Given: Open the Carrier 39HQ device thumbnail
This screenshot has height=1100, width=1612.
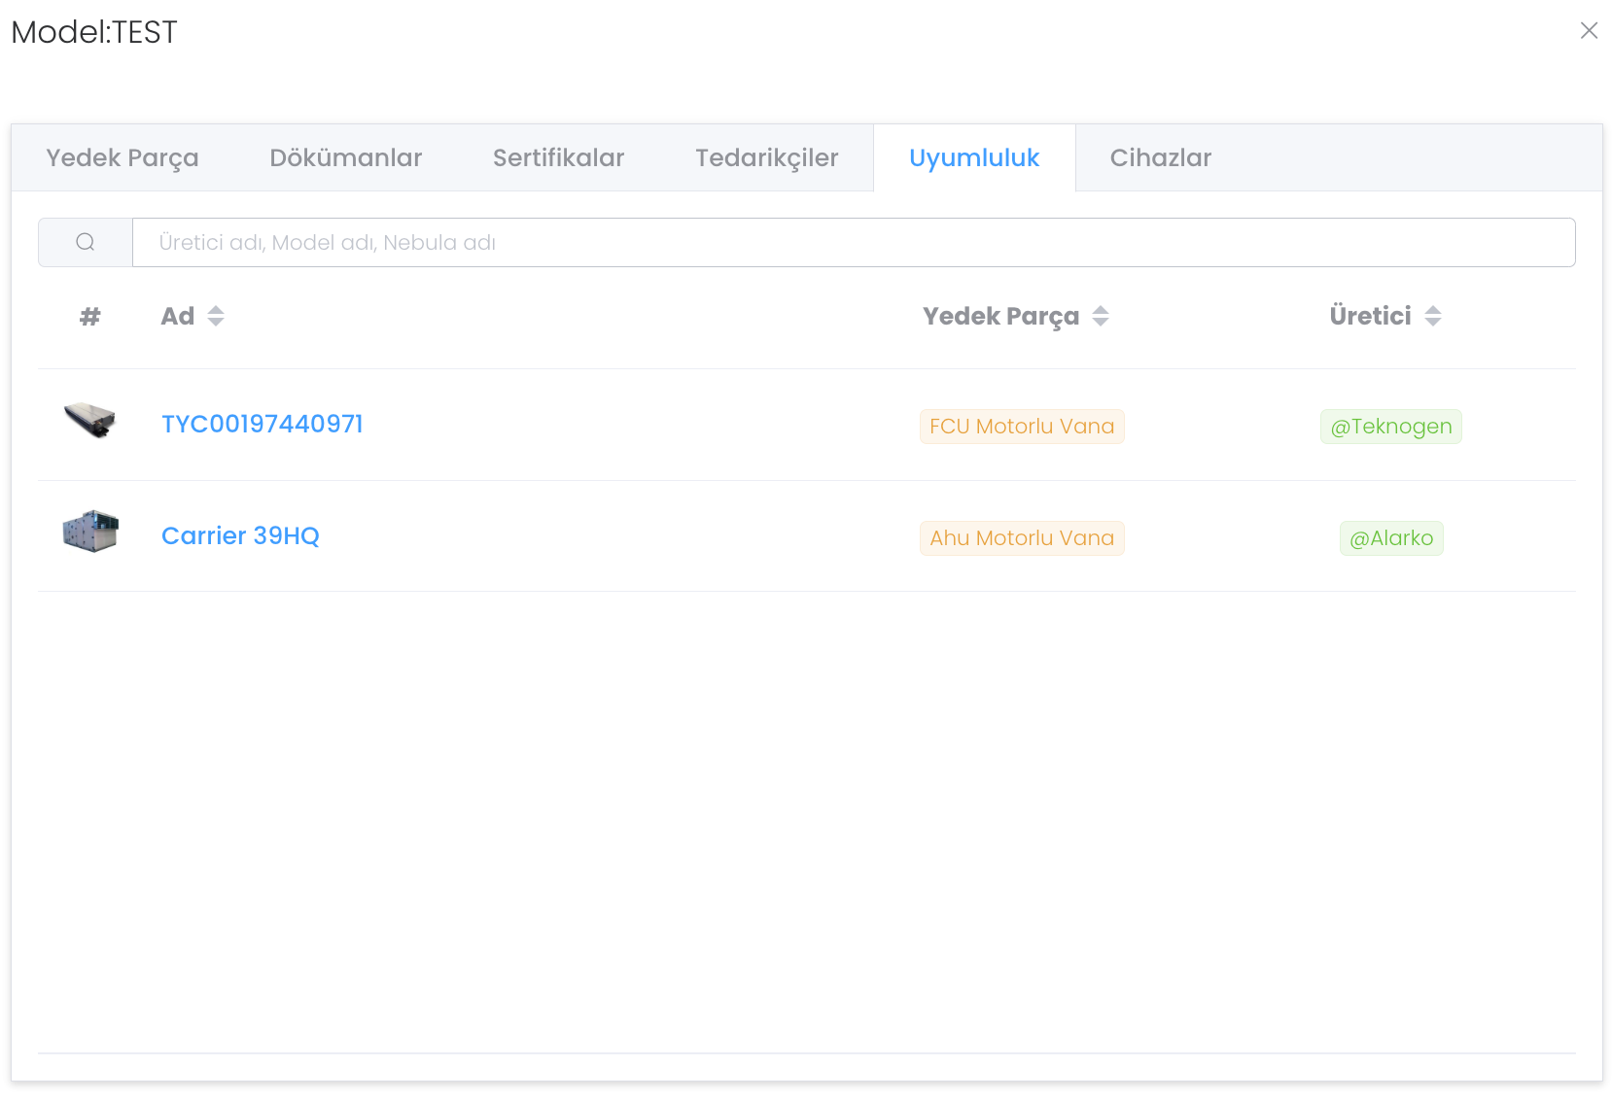Looking at the screenshot, I should pyautogui.click(x=90, y=532).
